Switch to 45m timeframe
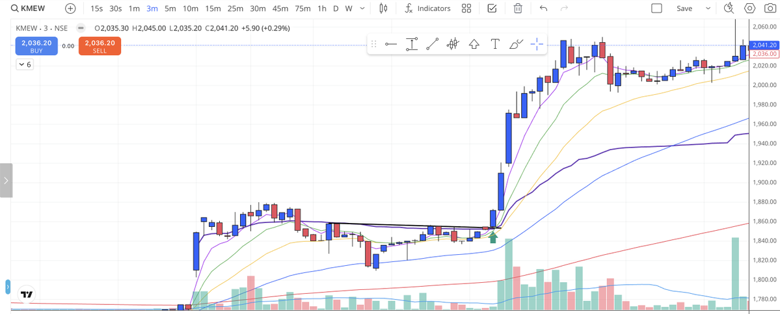780x314 pixels. (x=280, y=8)
